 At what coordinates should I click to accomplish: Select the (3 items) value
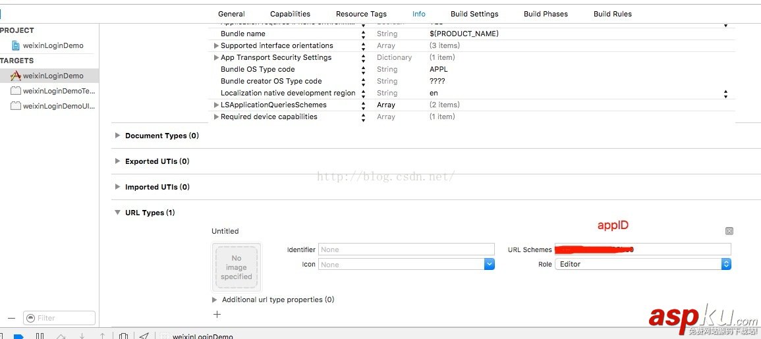pos(445,45)
